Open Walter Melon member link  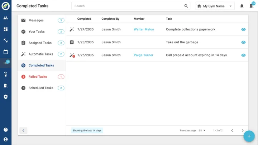[144, 29]
